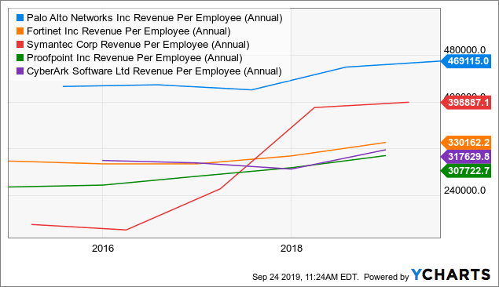Click the green 307722.7 value tag
Image resolution: width=499 pixels, height=287 pixels.
pyautogui.click(x=465, y=171)
